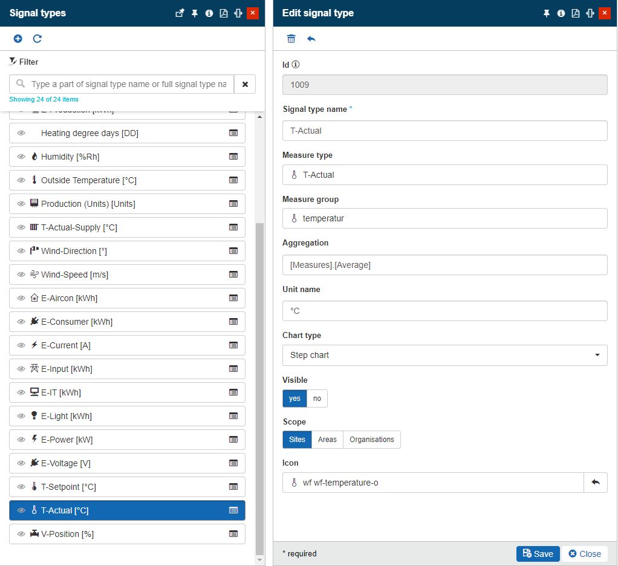
Task: Click the Id info icon
Action: click(296, 65)
